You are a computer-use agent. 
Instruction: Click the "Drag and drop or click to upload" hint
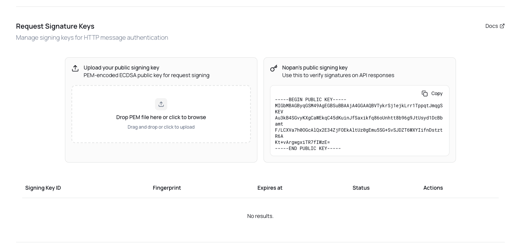coord(161,127)
